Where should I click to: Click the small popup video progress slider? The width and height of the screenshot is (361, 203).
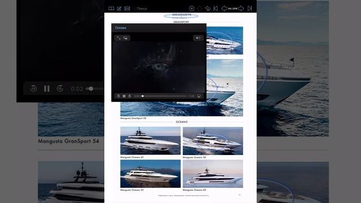[164, 96]
